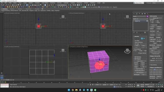Image resolution: width=164 pixels, height=92 pixels.
Task: Toggle the selection lock icon in status bar
Action: pos(90,85)
